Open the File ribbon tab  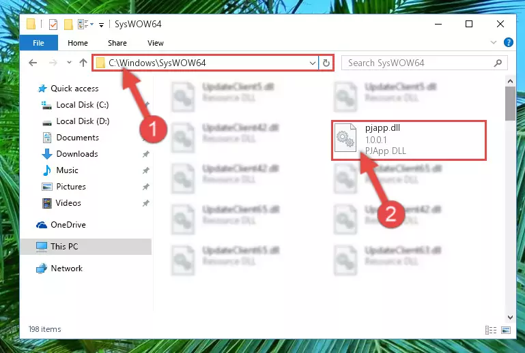click(38, 43)
